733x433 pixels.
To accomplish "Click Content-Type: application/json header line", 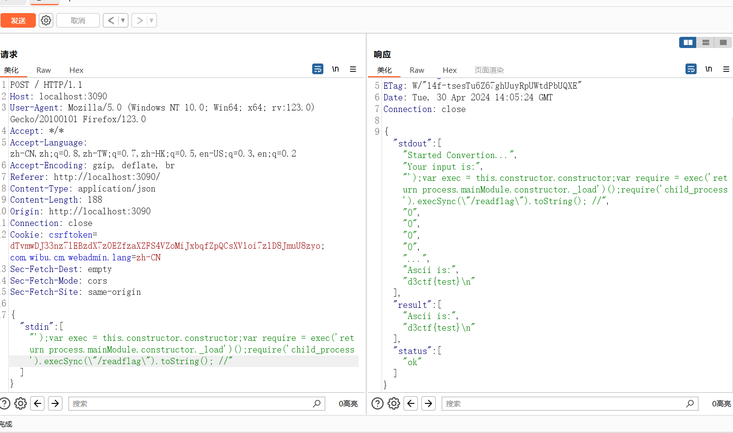I will tap(83, 189).
